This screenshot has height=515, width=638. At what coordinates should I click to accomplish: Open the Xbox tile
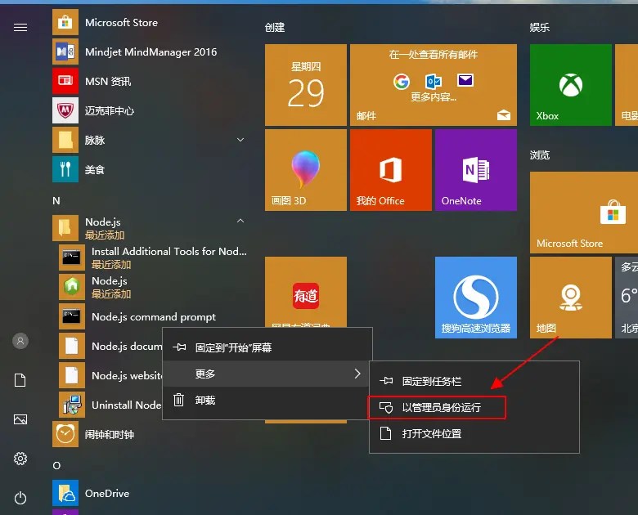[x=570, y=85]
